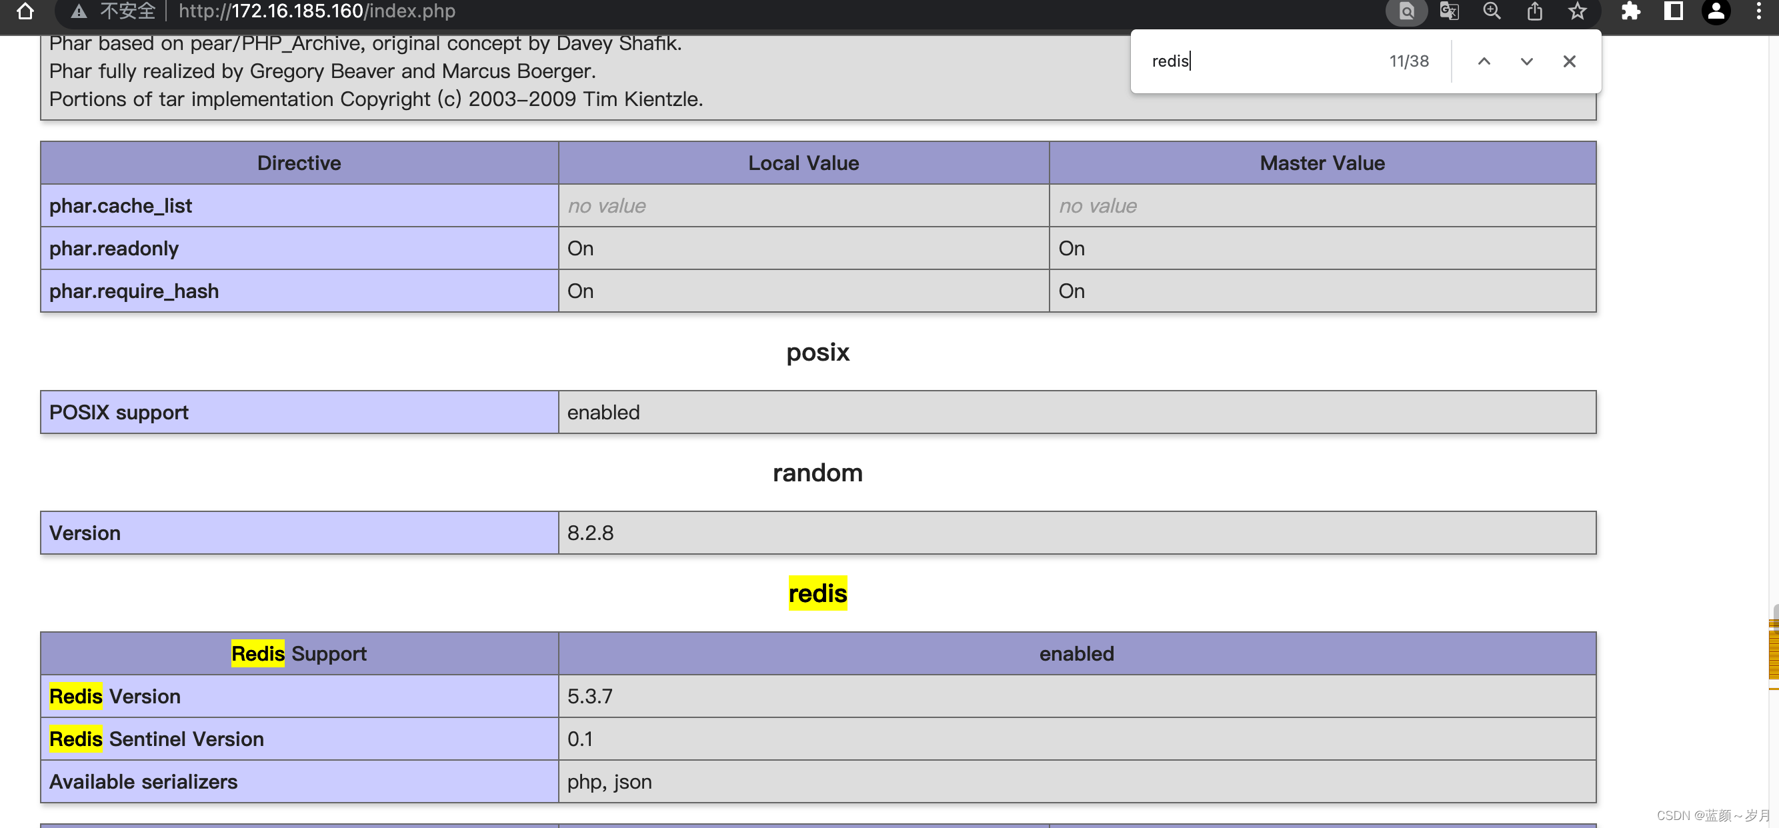
Task: Click the 'Phar fully realized by Gregory Beaver' line
Action: coord(323,71)
